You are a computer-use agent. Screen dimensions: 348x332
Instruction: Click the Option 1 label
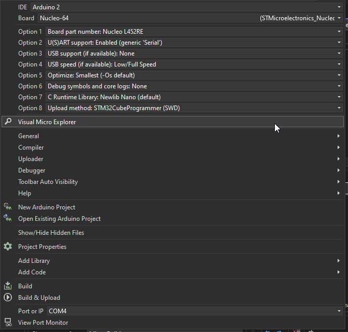pos(30,32)
